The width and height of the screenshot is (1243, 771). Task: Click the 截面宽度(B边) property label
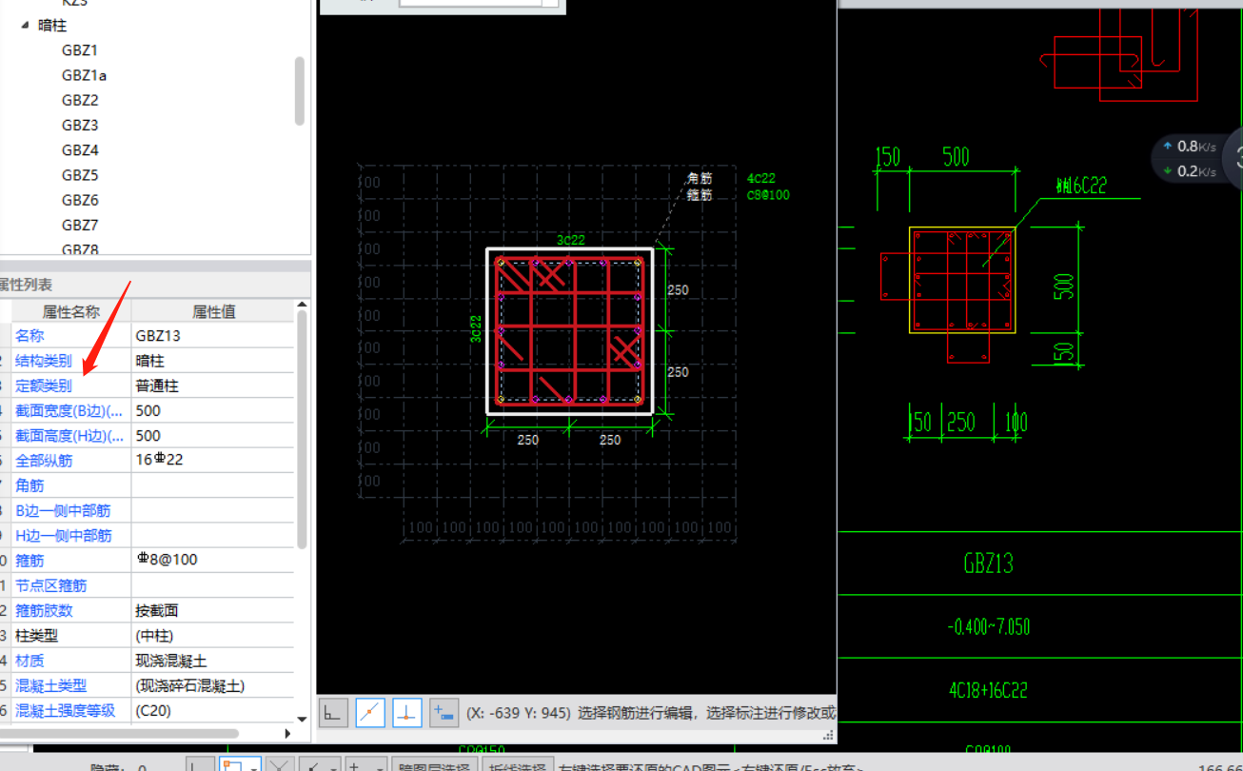69,410
